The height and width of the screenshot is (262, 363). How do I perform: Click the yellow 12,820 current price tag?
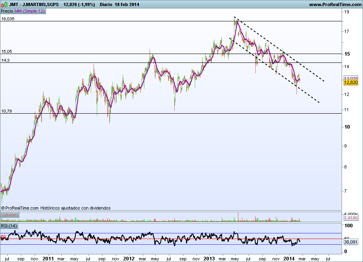pos(351,82)
